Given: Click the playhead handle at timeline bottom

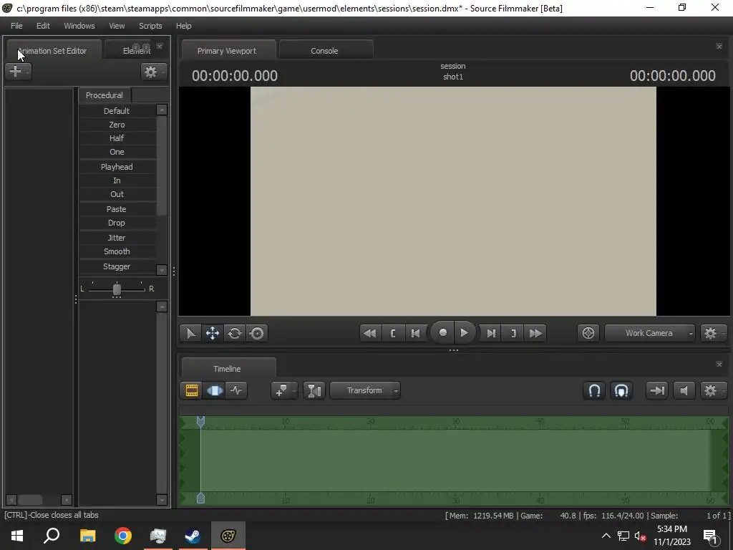Looking at the screenshot, I should click(200, 498).
